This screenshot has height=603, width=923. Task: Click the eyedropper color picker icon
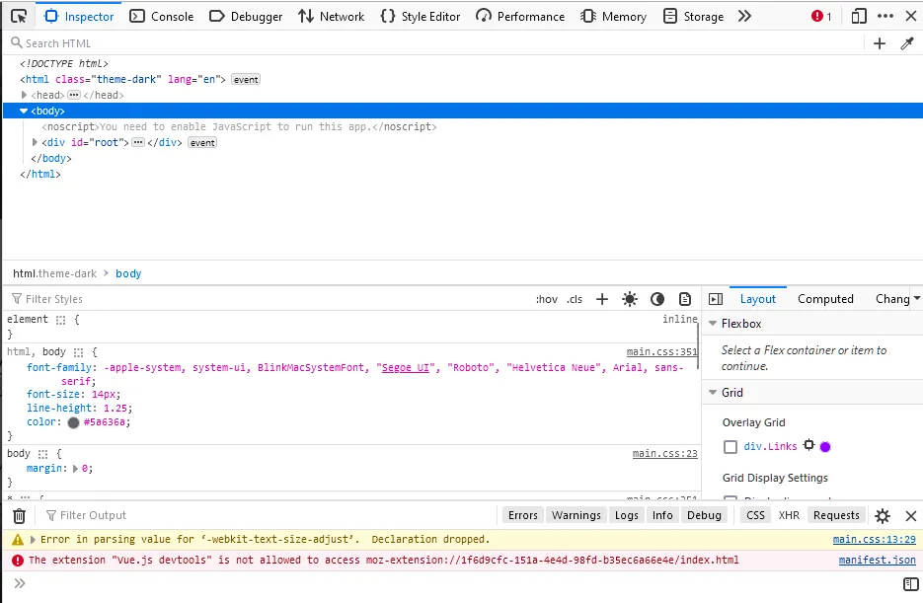tap(907, 43)
